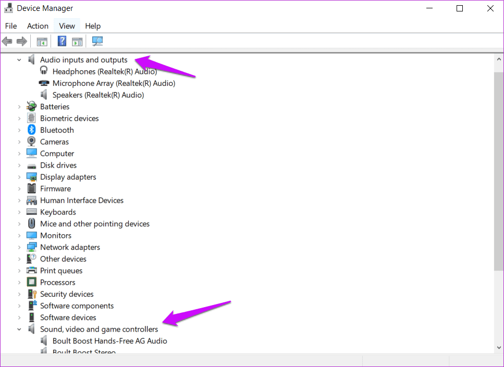Select the Biometric devices label
This screenshot has width=504, height=367.
coord(69,118)
